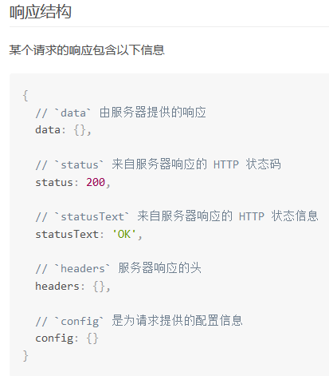Click the word HTTP in status comment
Image resolution: width=329 pixels, height=376 pixels.
coord(226,164)
